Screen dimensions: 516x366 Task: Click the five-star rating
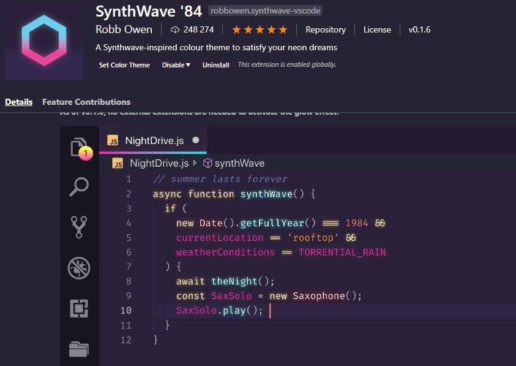(260, 29)
